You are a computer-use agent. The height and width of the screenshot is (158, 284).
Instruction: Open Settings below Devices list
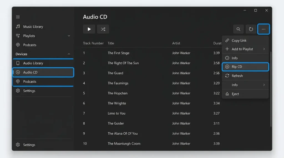click(43, 91)
